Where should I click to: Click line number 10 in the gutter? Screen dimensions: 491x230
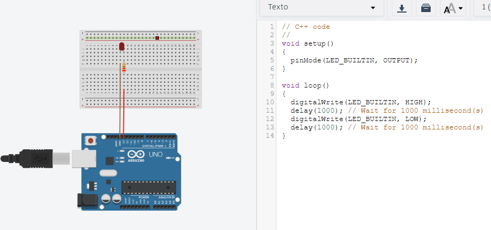coord(270,102)
